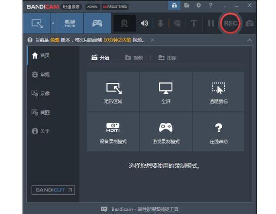The height and width of the screenshot is (214, 276).
Task: Open 首页 home in the sidebar
Action: (53, 56)
